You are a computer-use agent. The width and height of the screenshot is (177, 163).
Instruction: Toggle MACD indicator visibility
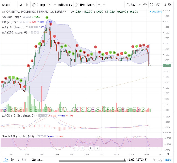(x=40, y=116)
